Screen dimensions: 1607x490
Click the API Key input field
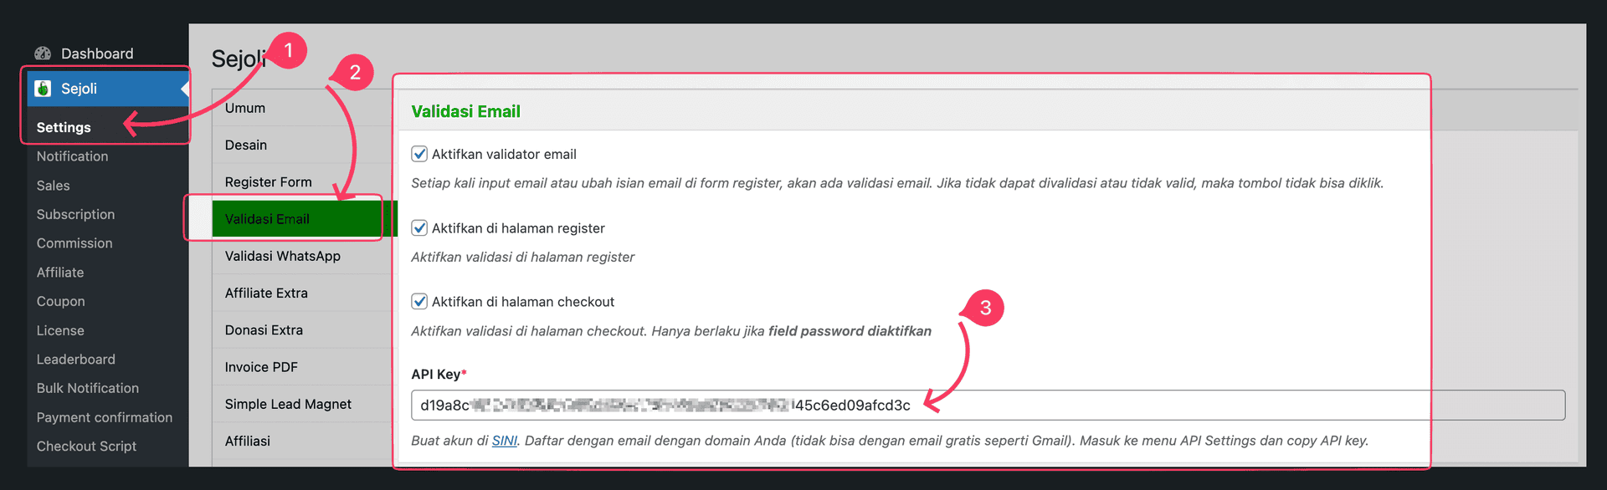[988, 406]
